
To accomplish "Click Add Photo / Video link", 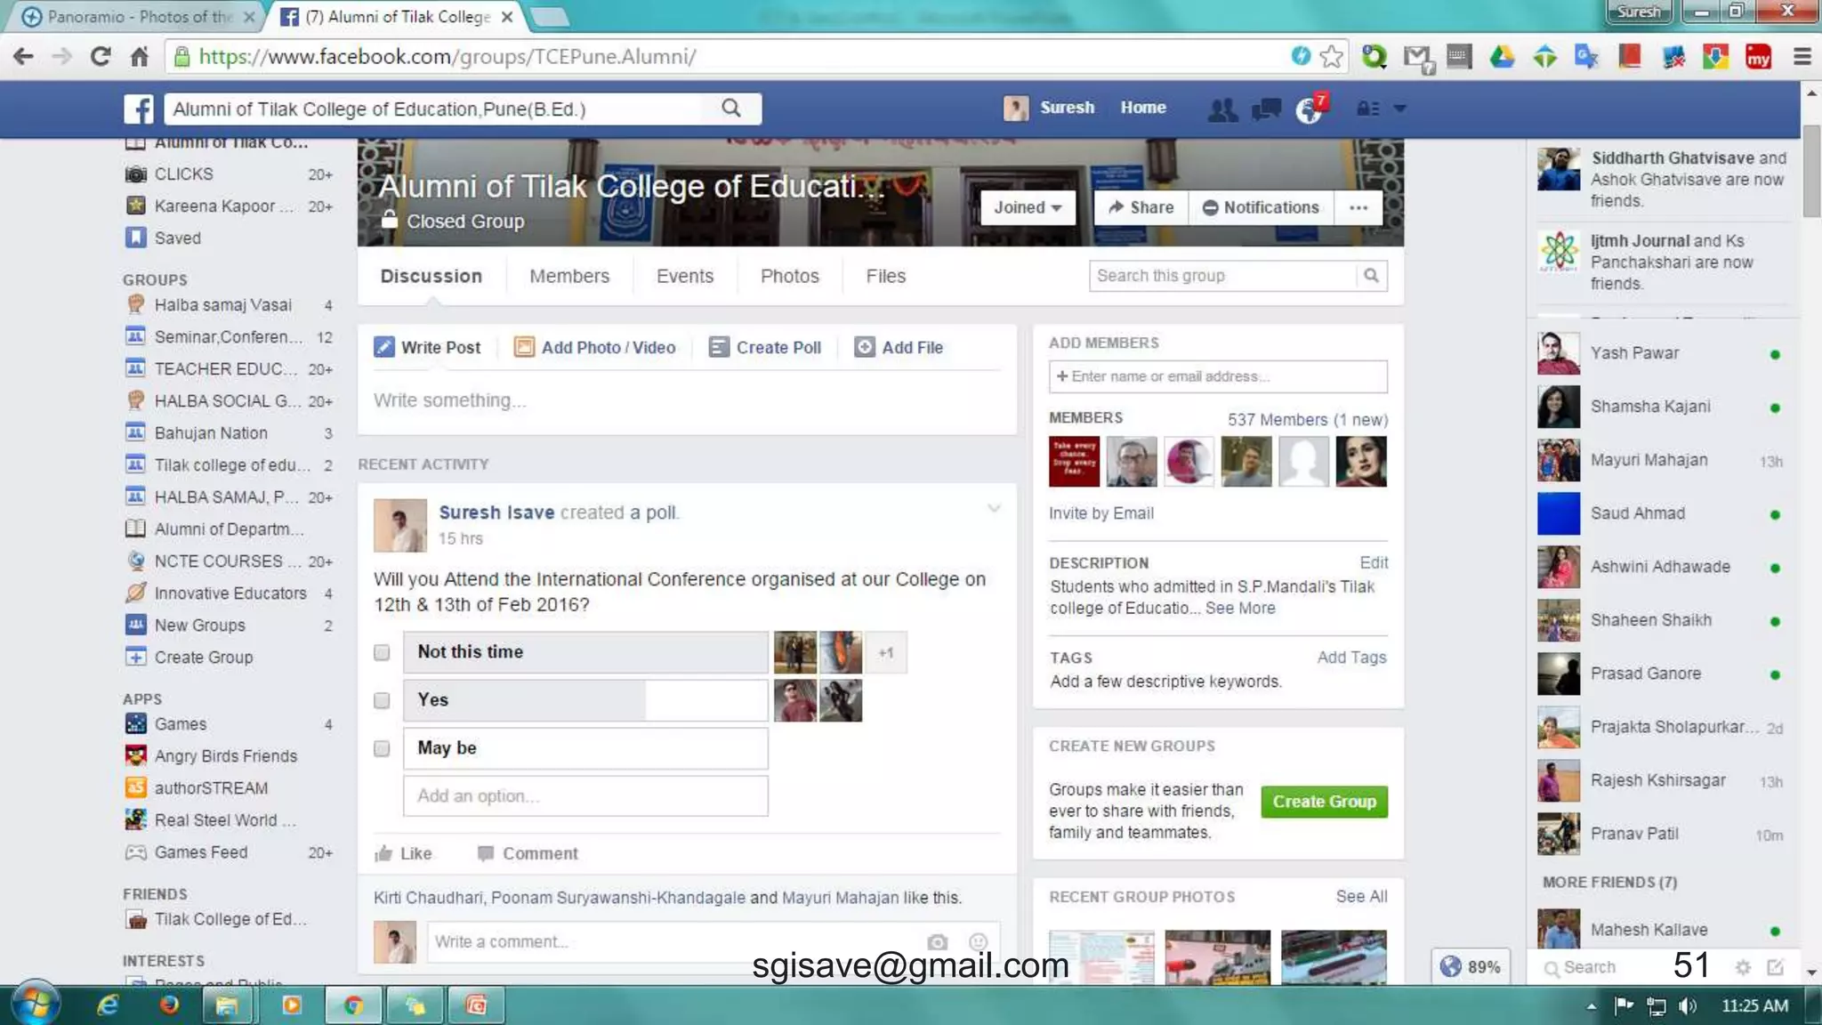I will (x=595, y=347).
